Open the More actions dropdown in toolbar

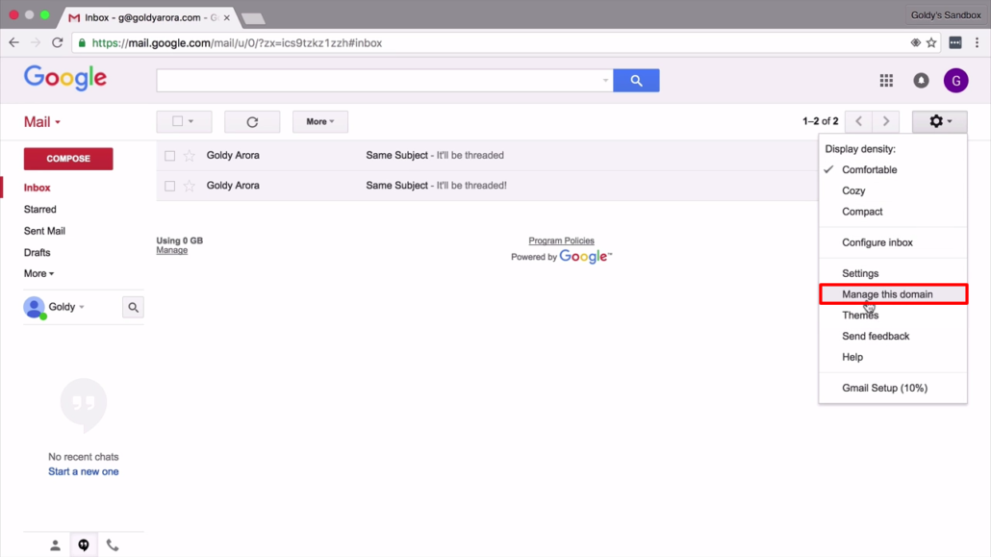point(319,121)
